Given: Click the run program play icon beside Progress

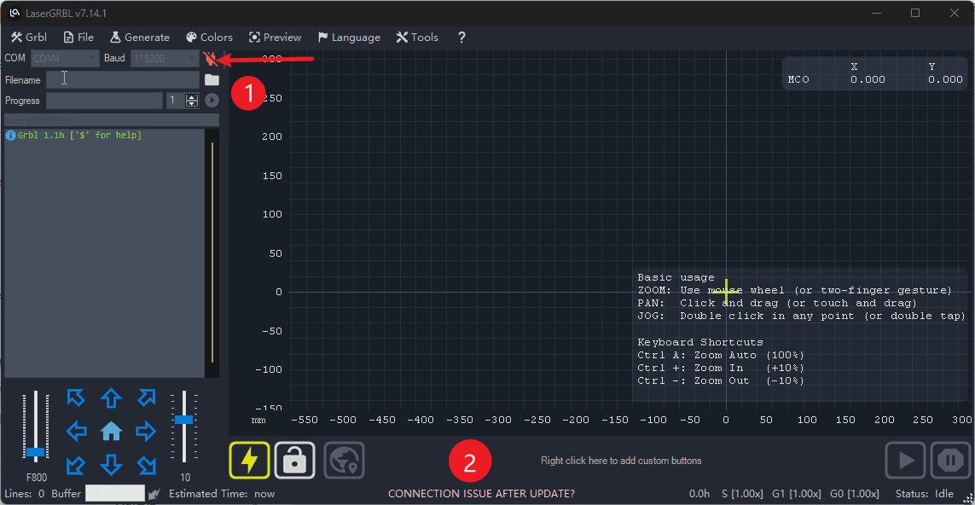Looking at the screenshot, I should tap(212, 101).
